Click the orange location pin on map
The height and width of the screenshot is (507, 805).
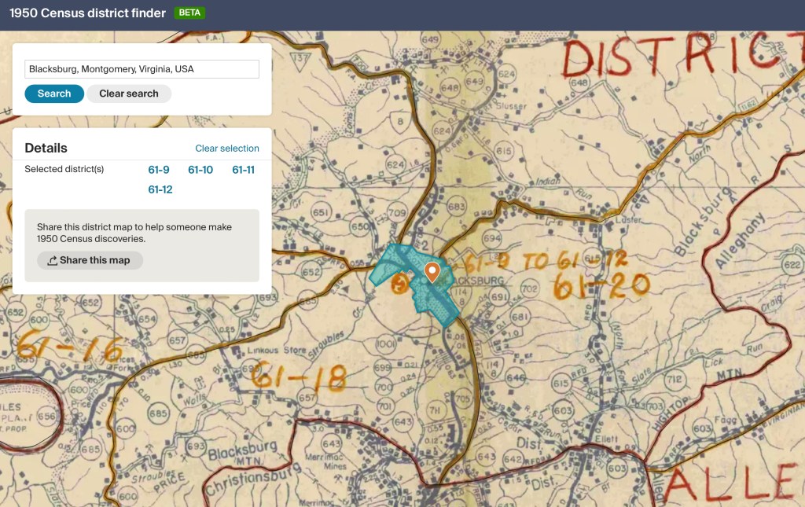pyautogui.click(x=432, y=272)
